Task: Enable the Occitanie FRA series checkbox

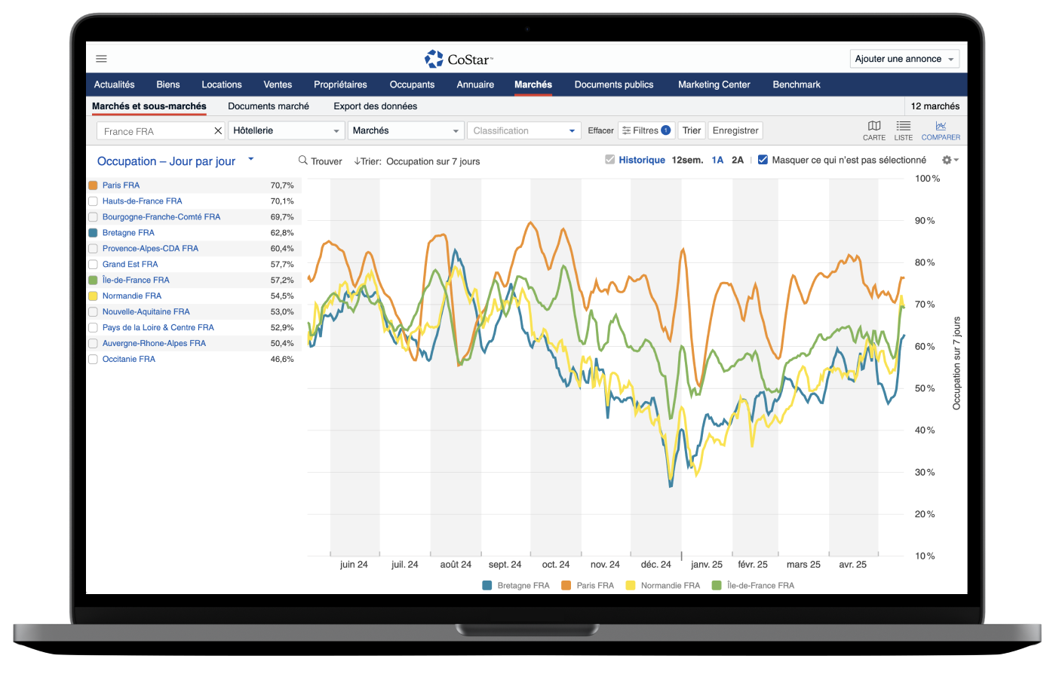Action: (93, 360)
